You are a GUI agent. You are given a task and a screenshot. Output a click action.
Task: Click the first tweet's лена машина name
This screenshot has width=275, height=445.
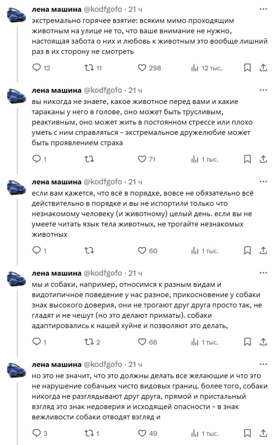[57, 9]
